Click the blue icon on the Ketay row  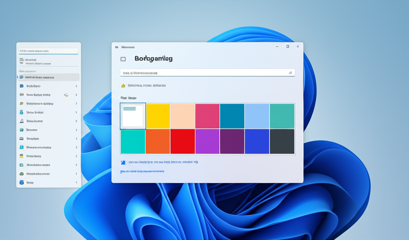22,182
